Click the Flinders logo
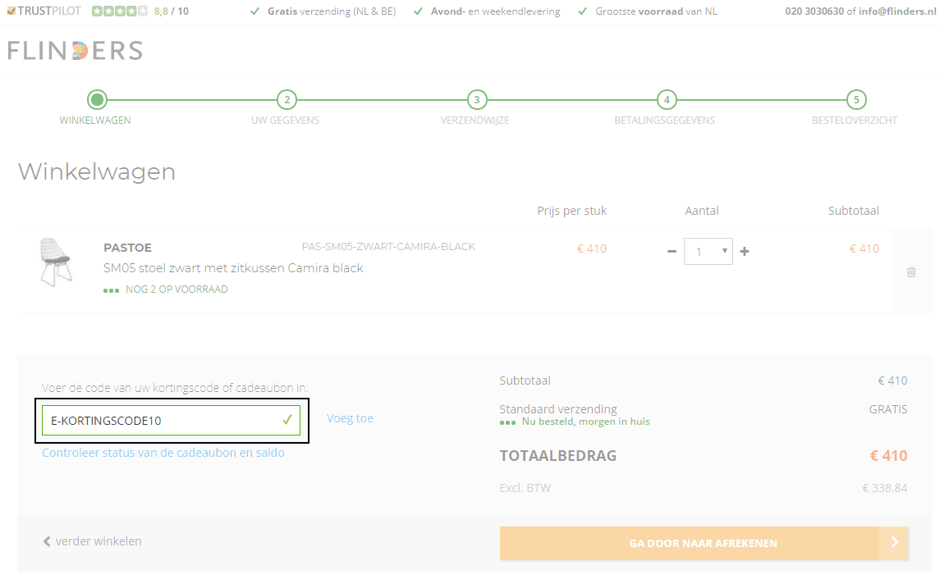Screen dimensions: 940x579 75,51
